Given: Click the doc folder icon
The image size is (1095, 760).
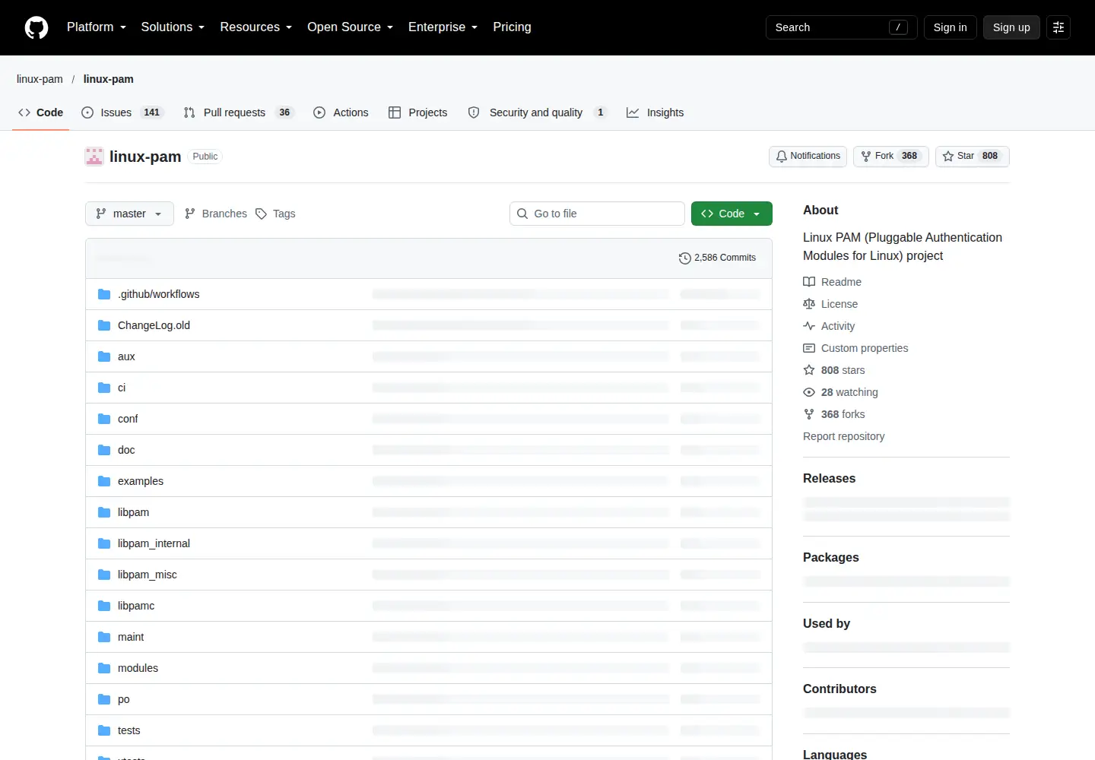Looking at the screenshot, I should click(x=104, y=450).
